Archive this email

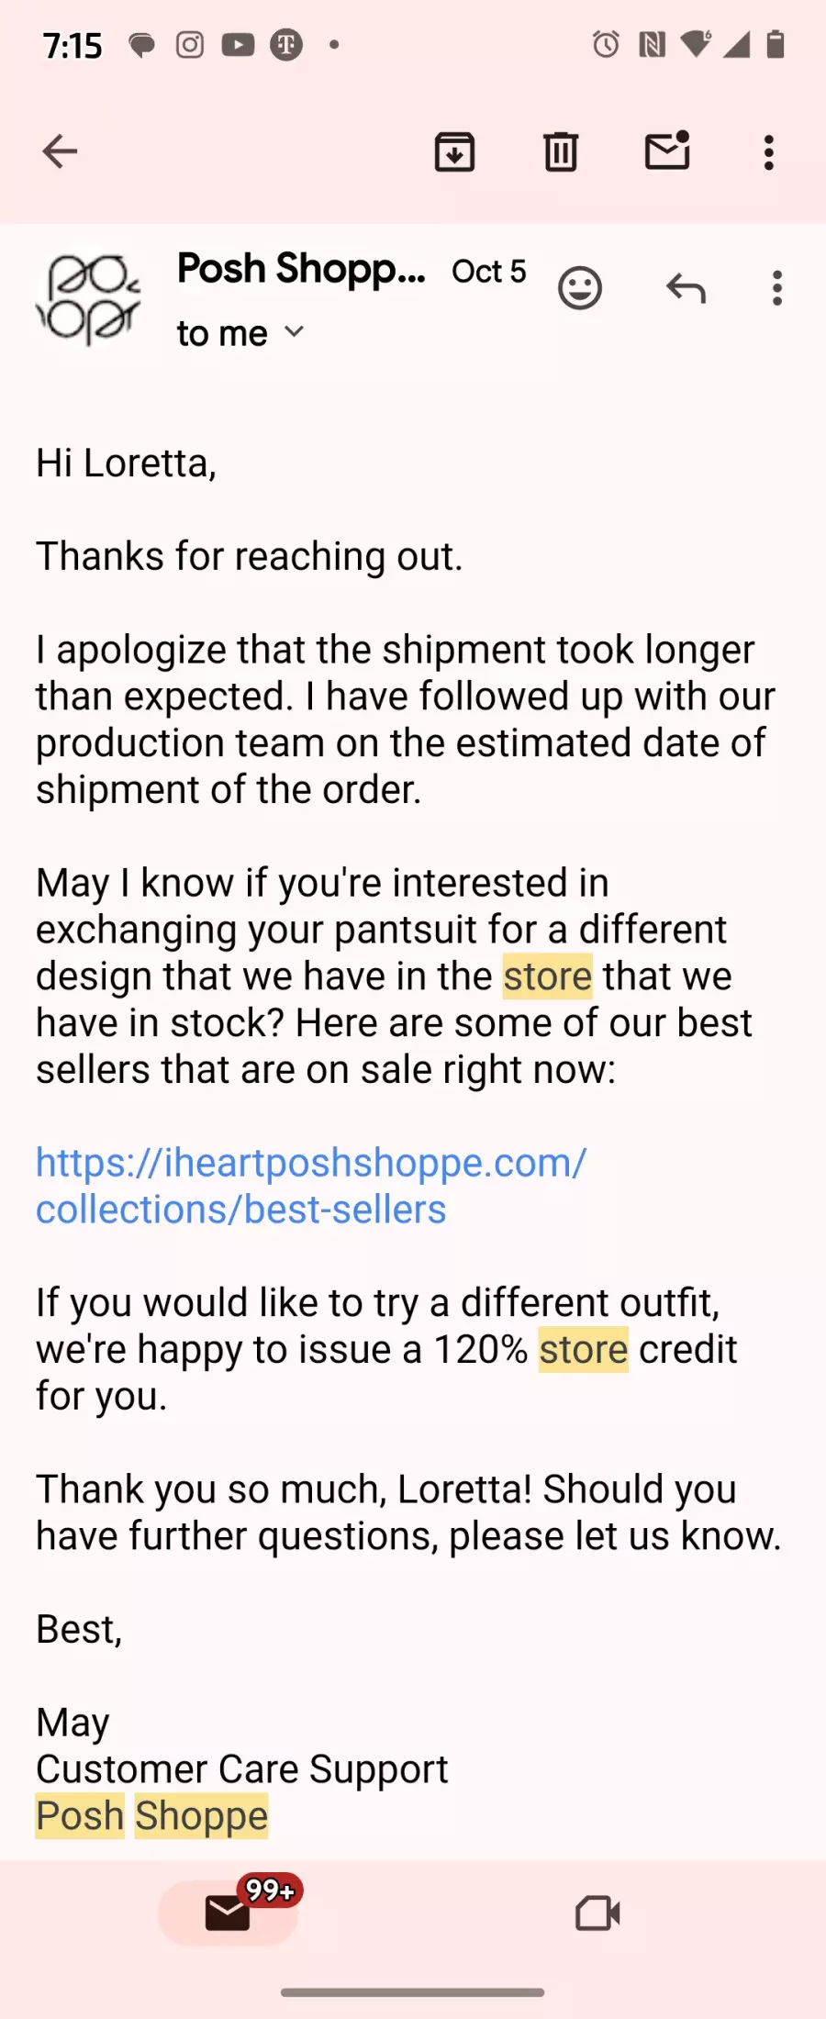point(454,151)
